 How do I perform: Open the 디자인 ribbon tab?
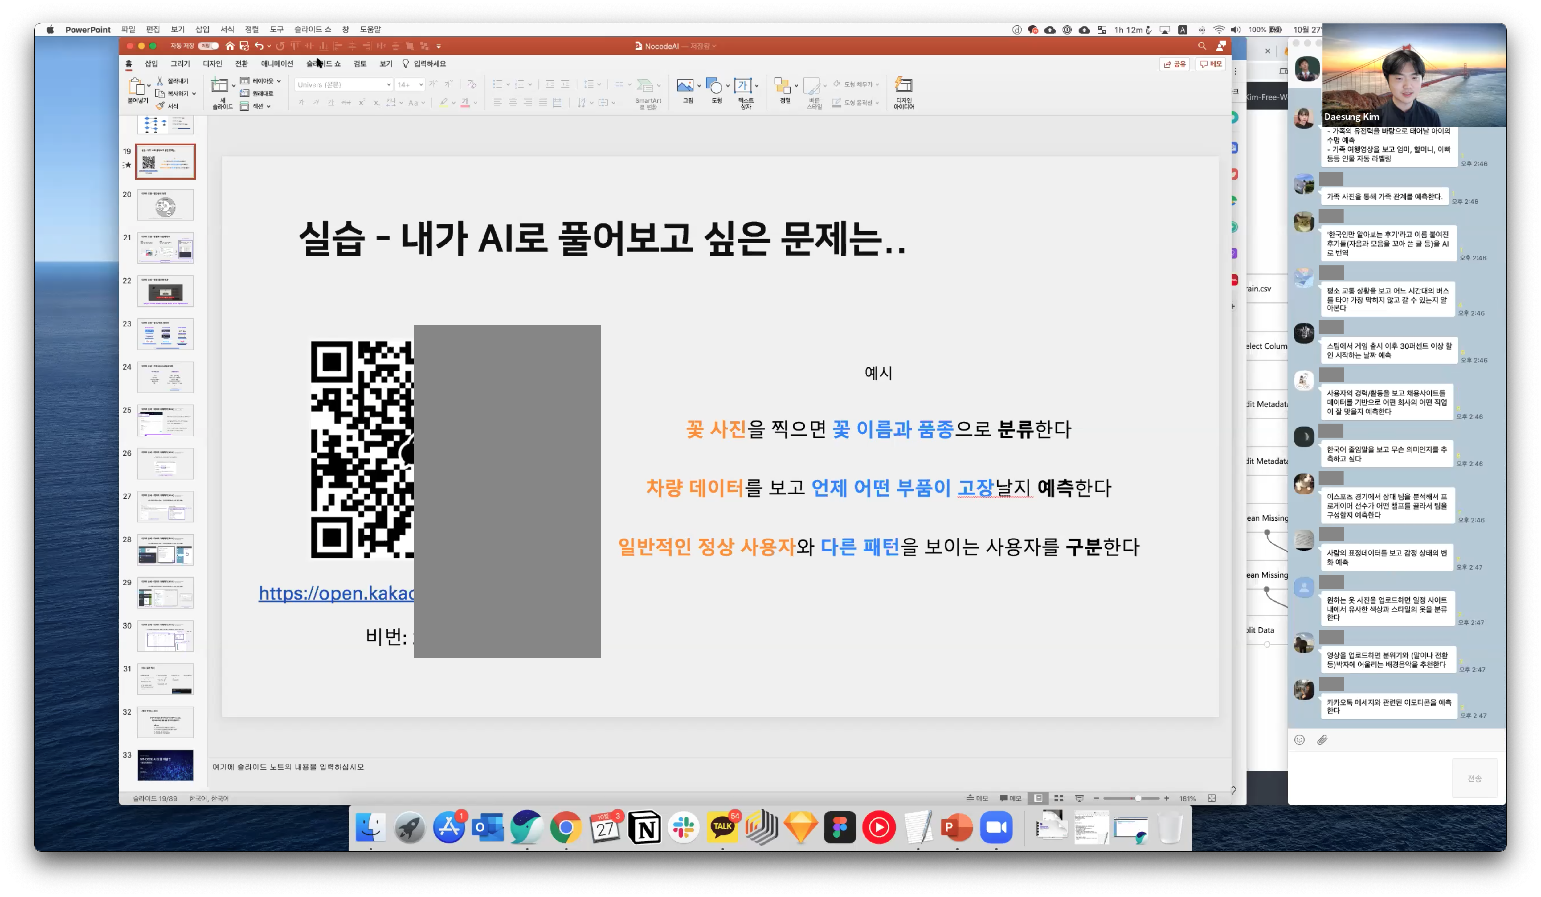212,63
